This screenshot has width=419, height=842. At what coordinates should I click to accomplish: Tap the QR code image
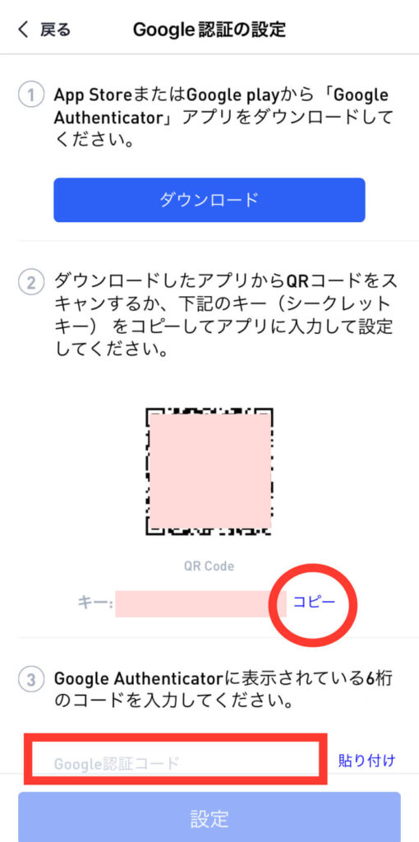(209, 471)
